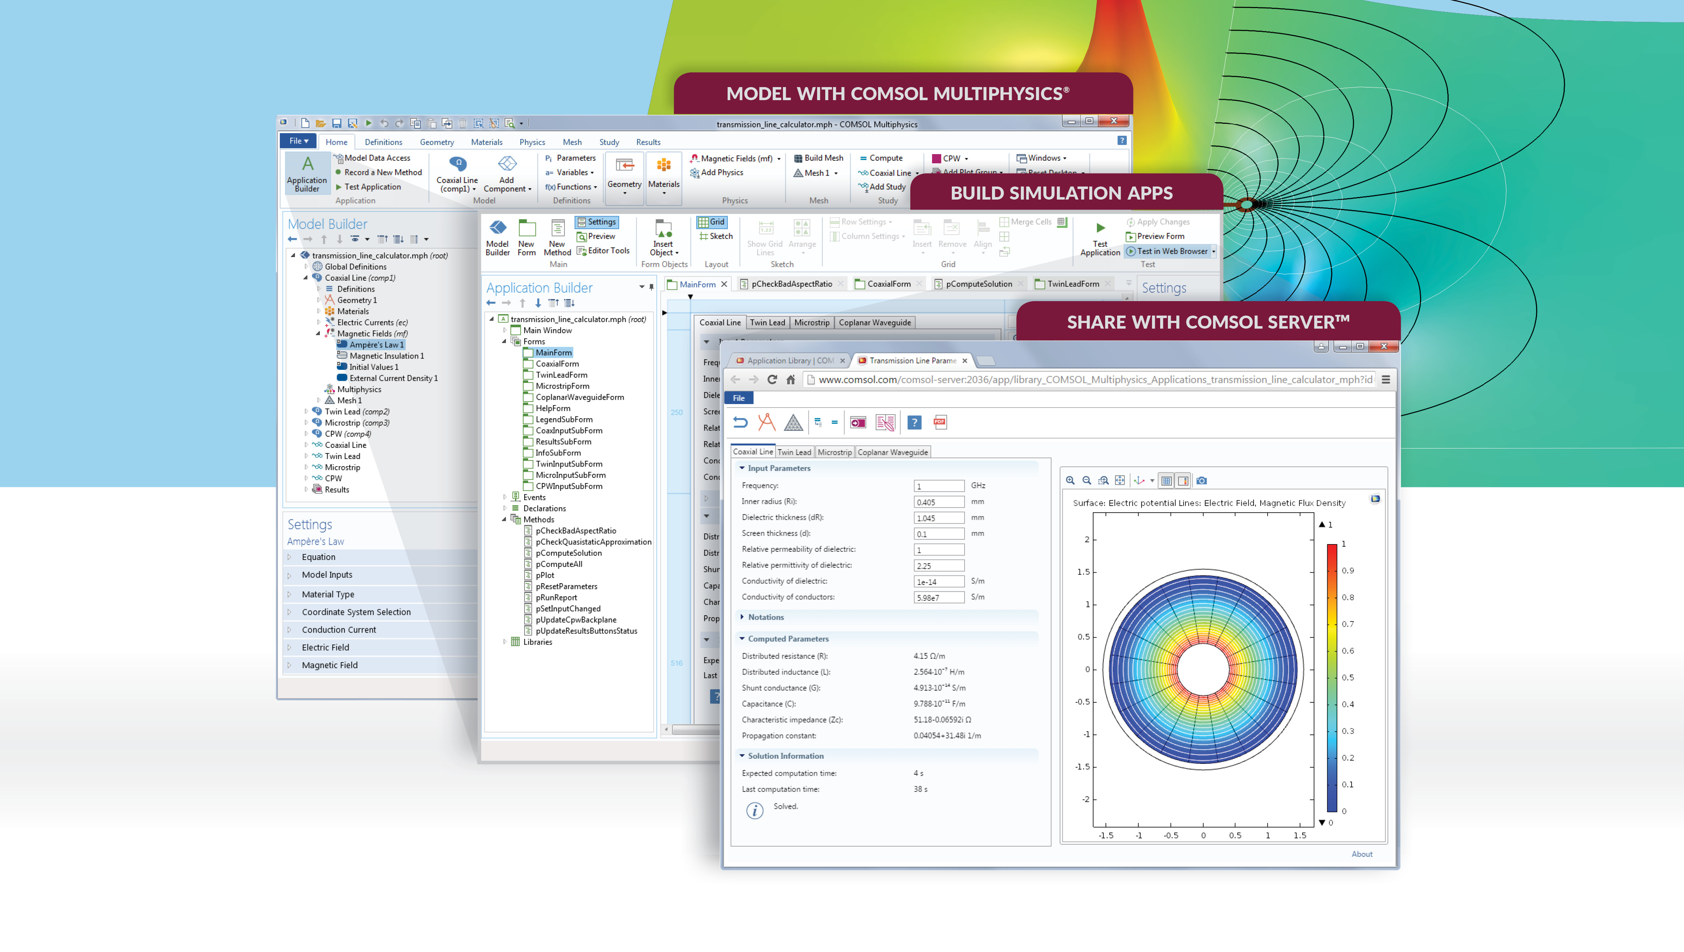Viewport: 1684px width, 952px height.
Task: Switch to the Microstrip tab in the web app
Action: (835, 452)
